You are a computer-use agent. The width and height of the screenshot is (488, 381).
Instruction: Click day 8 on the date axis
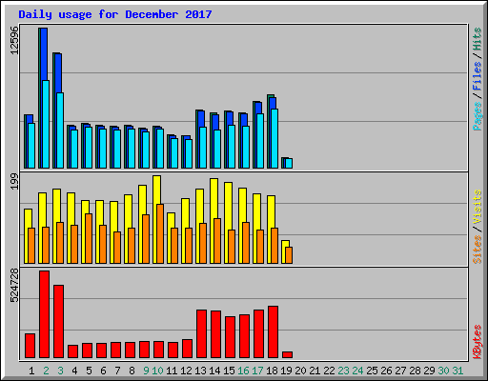tap(132, 371)
